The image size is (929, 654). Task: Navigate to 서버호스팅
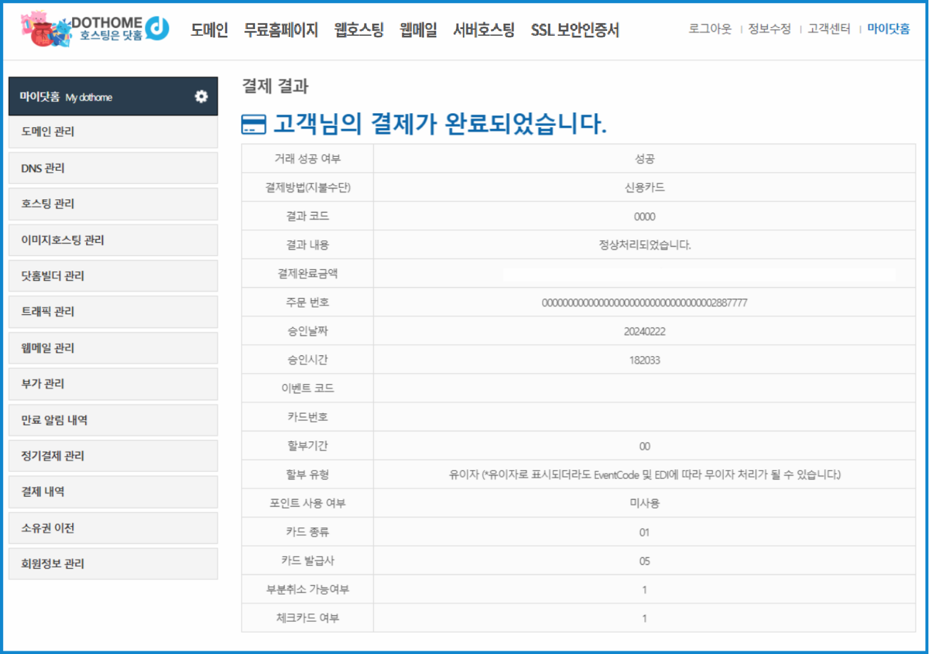[483, 30]
